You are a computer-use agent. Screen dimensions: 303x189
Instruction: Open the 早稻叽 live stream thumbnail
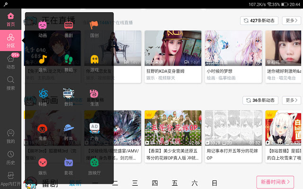[283, 48]
